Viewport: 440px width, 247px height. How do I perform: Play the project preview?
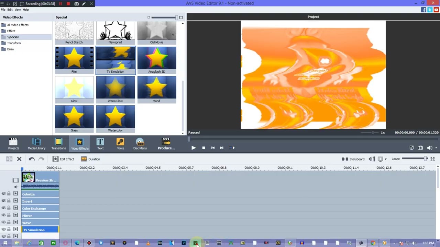coord(194,148)
